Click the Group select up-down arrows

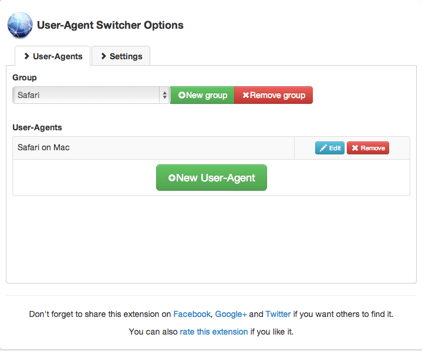click(164, 95)
